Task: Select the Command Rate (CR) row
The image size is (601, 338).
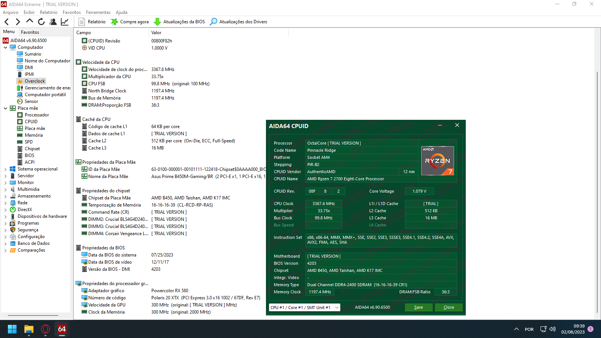Action: pos(109,212)
